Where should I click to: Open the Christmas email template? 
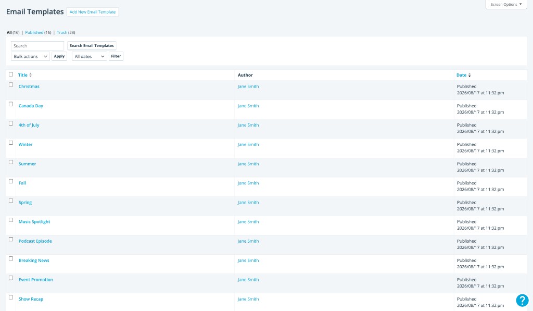[29, 86]
